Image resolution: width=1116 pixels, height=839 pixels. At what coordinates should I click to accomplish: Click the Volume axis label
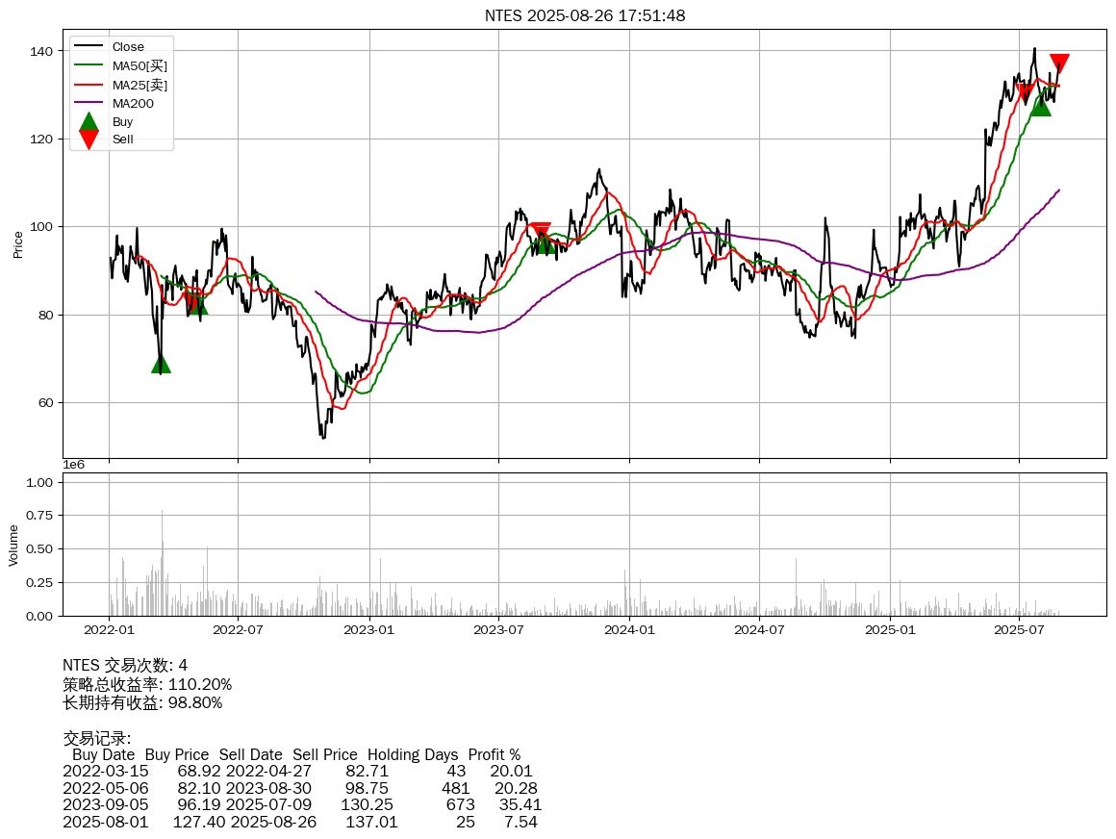click(13, 545)
